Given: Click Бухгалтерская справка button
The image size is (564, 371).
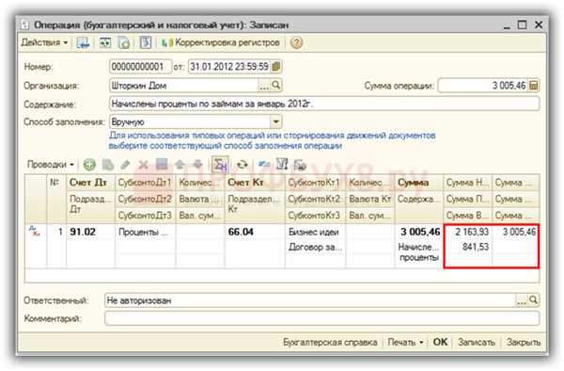Looking at the screenshot, I should pos(330,342).
